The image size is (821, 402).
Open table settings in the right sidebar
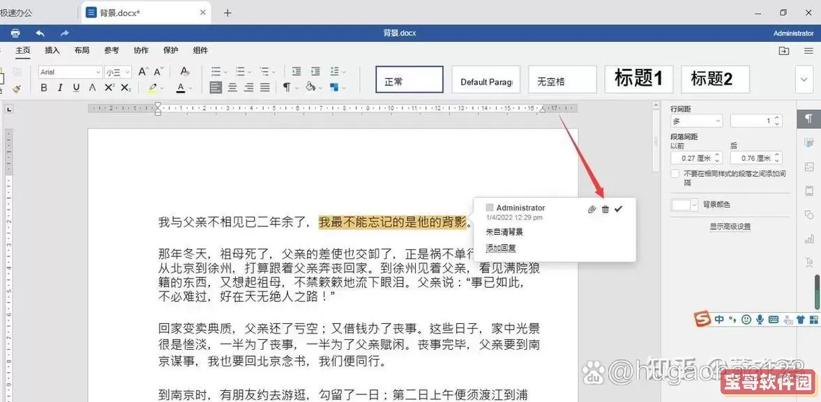click(809, 142)
